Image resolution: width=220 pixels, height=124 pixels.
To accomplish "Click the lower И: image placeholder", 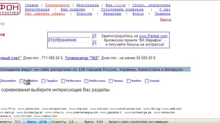I will click(95, 43).
